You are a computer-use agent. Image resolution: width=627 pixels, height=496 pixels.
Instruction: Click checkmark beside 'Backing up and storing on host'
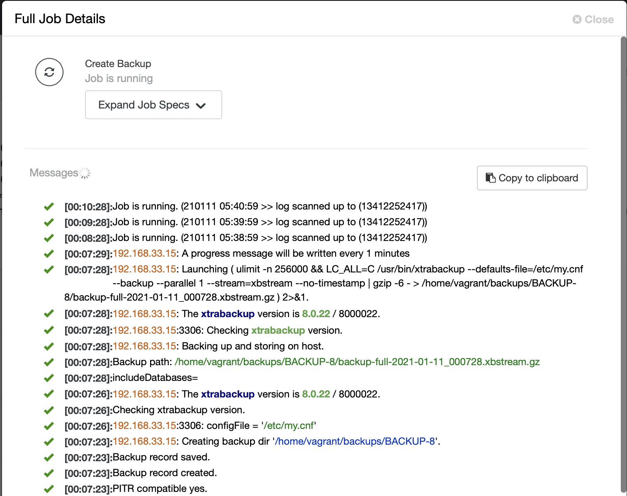[49, 346]
